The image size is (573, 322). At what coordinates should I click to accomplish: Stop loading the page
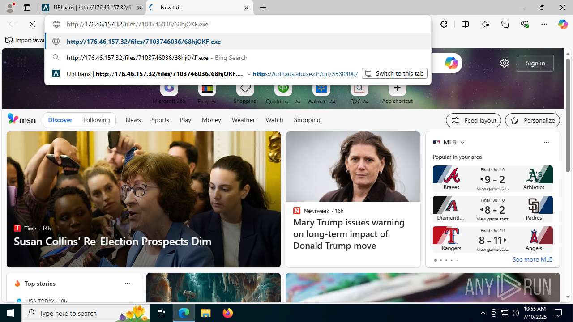(32, 24)
